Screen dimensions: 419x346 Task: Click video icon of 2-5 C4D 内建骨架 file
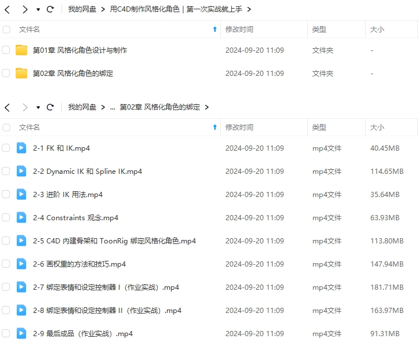(x=21, y=241)
